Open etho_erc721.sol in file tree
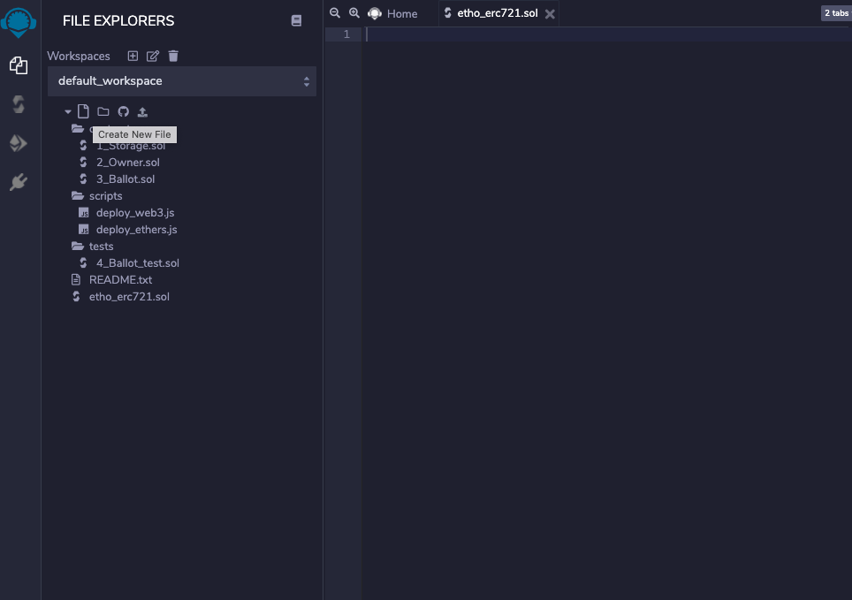The width and height of the screenshot is (852, 600). (129, 297)
